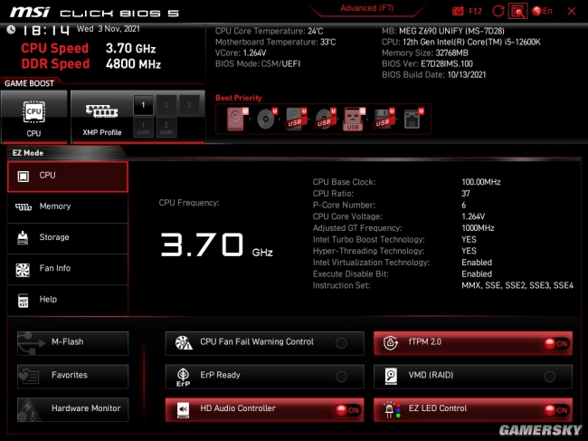Select the USB optical drive boot icon
Image resolution: width=588 pixels, height=441 pixels.
pyautogui.click(x=325, y=119)
